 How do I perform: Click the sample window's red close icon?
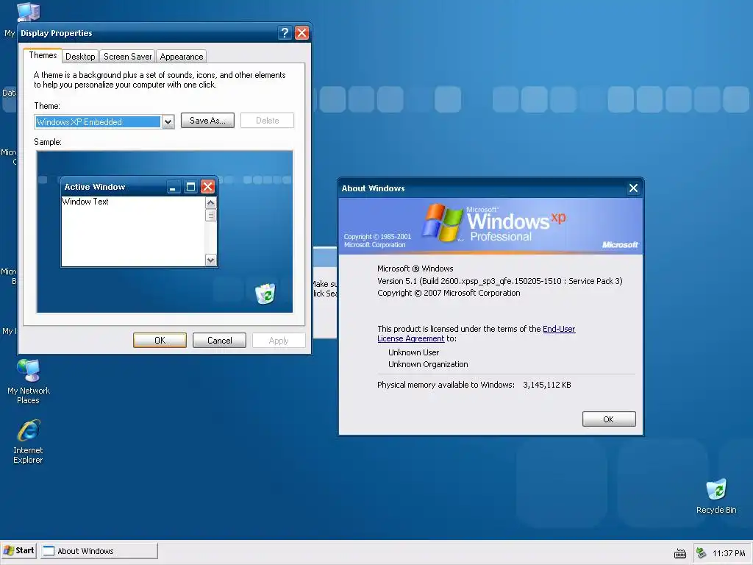pyautogui.click(x=207, y=187)
